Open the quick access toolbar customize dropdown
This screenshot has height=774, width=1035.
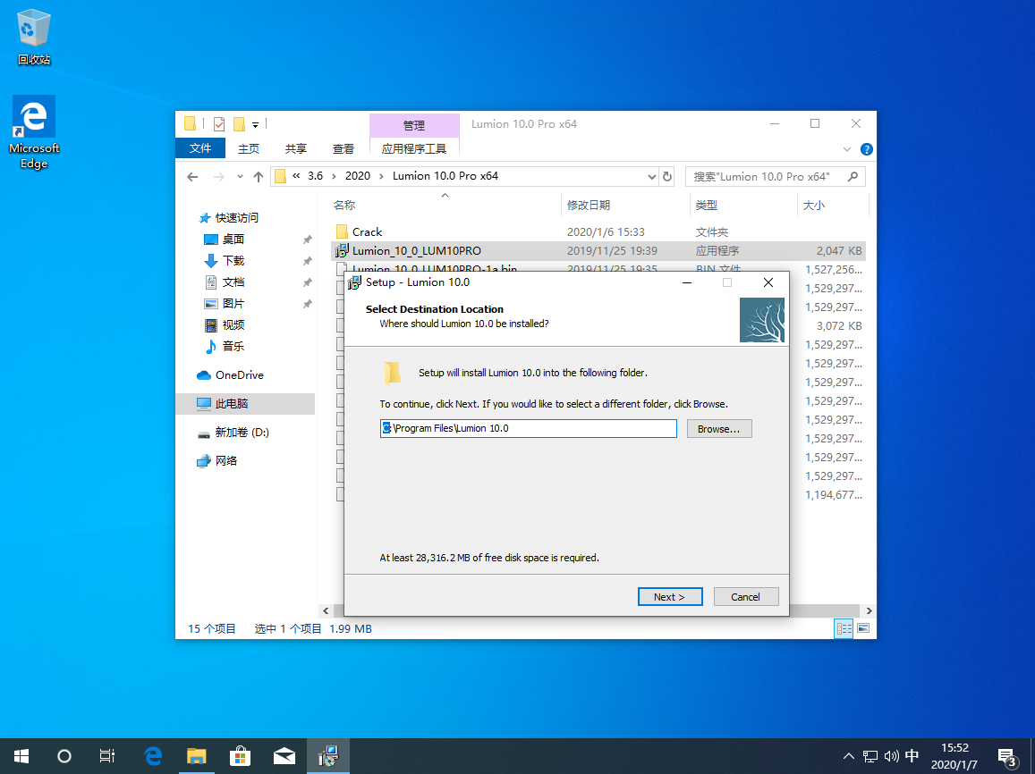[256, 124]
